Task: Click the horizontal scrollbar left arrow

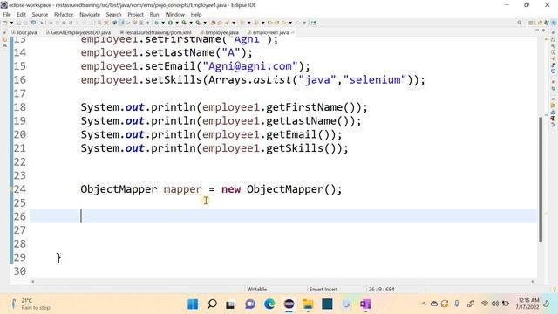Action: pos(33,282)
